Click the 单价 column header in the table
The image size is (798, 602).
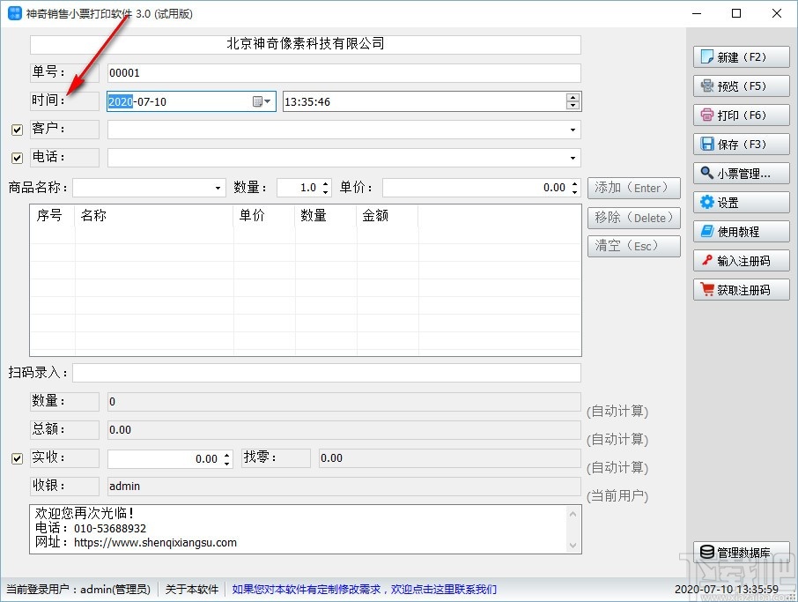click(264, 215)
